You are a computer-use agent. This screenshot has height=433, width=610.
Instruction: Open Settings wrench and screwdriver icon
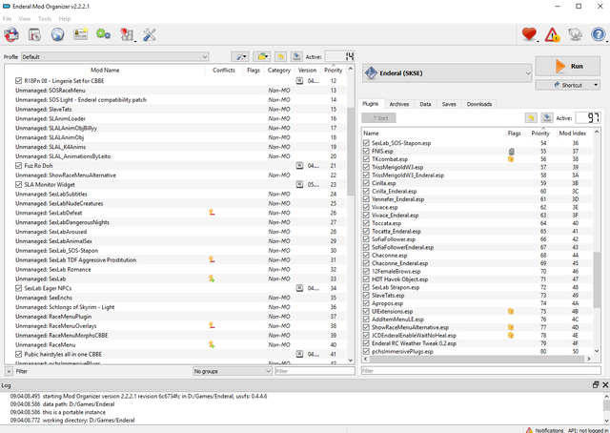[149, 35]
